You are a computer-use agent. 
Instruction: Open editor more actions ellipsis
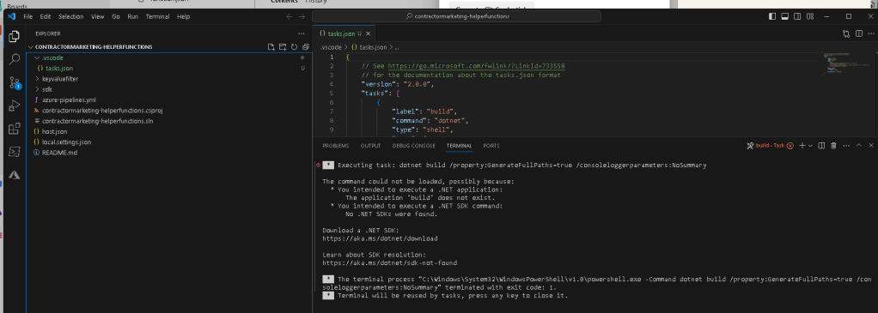click(x=871, y=33)
